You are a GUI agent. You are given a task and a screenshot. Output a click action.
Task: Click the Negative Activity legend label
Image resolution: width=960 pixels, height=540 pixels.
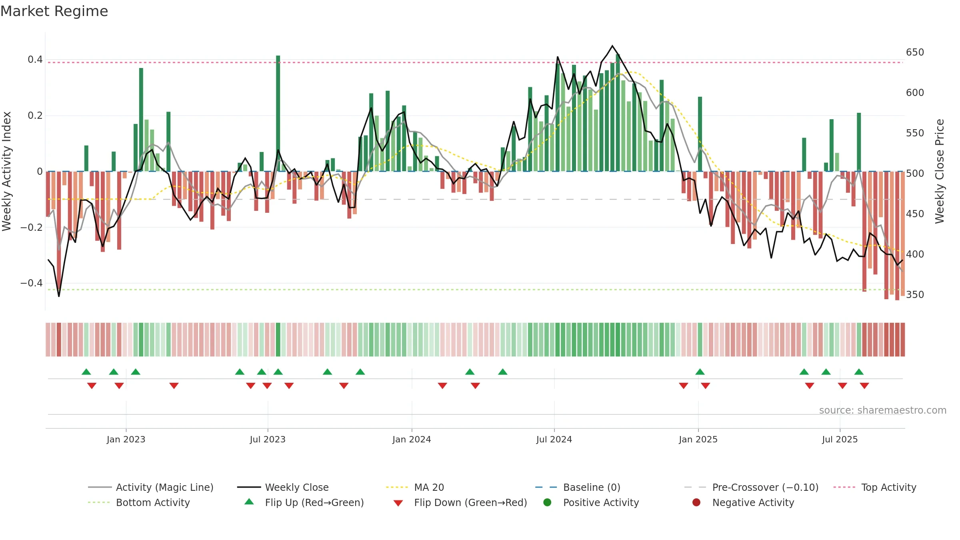pos(753,502)
